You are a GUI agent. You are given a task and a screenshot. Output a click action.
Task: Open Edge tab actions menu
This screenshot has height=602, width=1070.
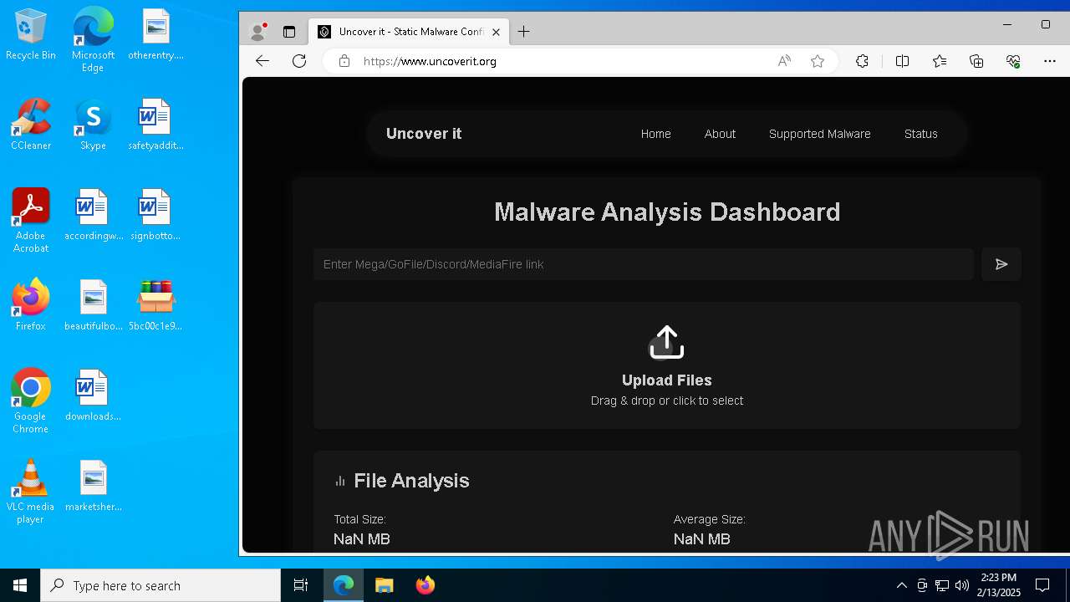(289, 32)
